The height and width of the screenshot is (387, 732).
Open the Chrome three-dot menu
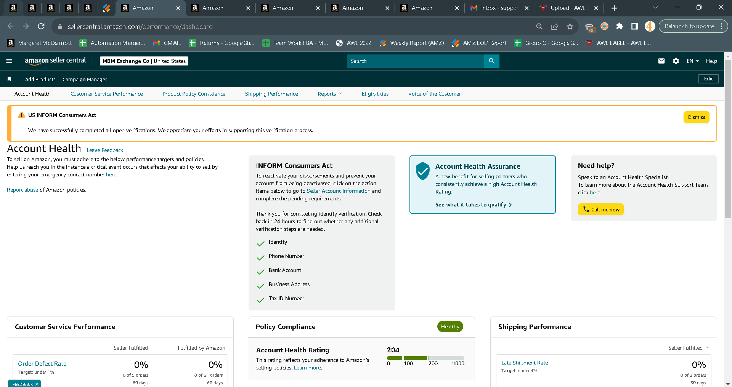point(722,26)
